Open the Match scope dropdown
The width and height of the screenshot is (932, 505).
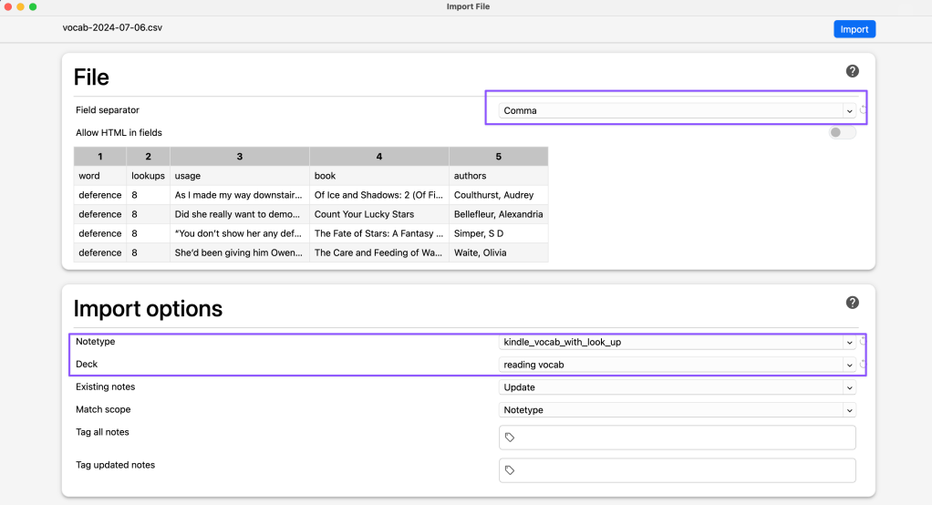(677, 410)
